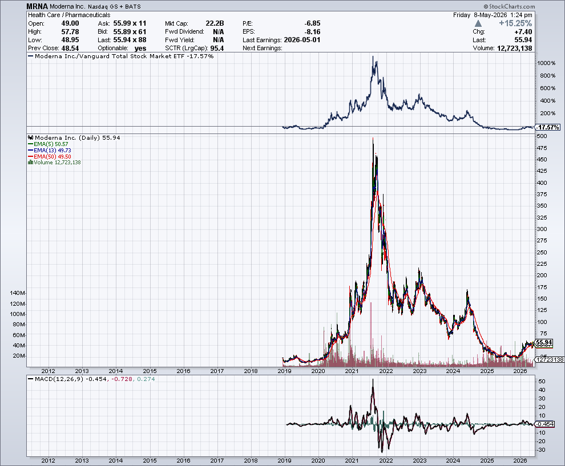The height and width of the screenshot is (466, 565).
Task: Click the Low value 48.95
Action: [70, 40]
